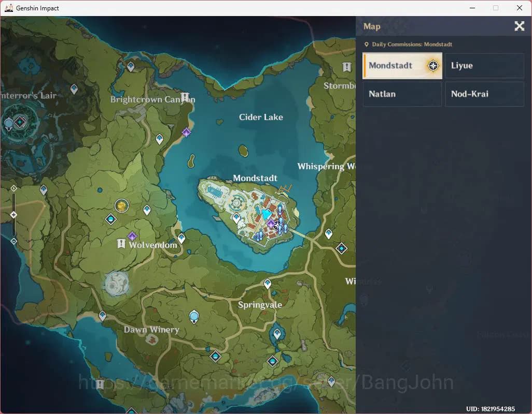Click the statue icon at bottom left coast
This screenshot has height=414, width=532.
pyautogui.click(x=100, y=384)
